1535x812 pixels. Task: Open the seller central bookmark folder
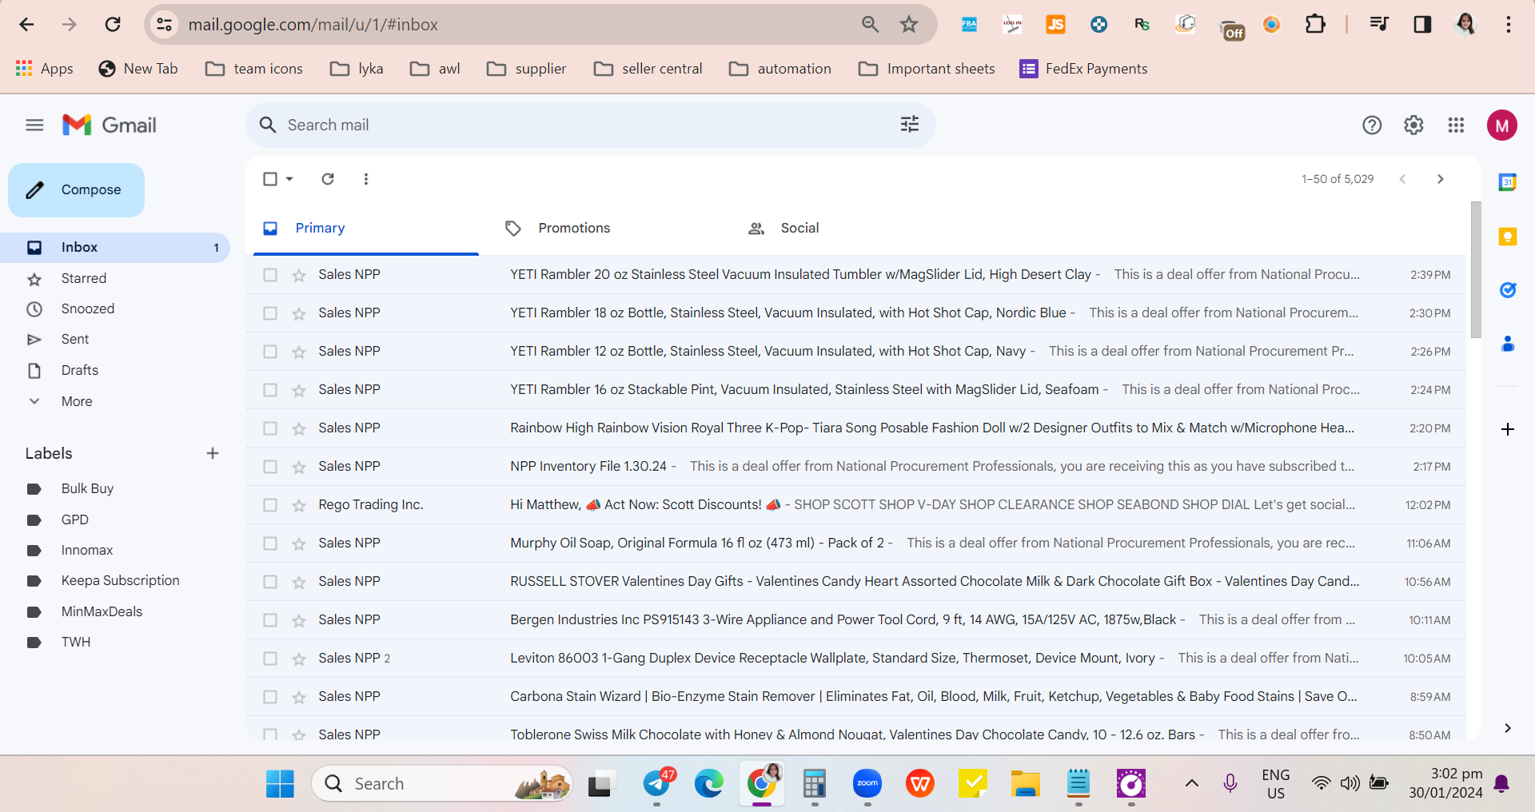coord(648,69)
